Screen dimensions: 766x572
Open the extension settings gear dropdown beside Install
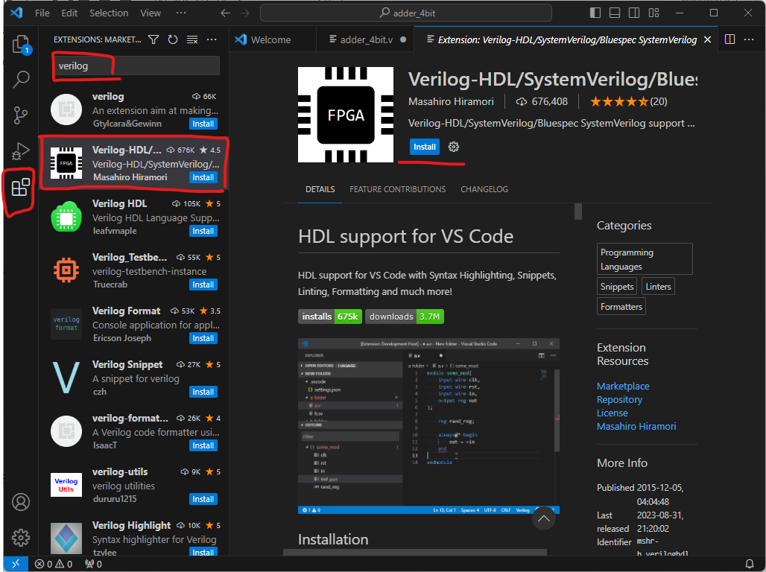coord(454,147)
